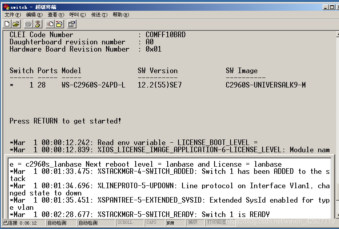Image resolution: width=339 pixels, height=229 pixels.
Task: Click the 'switch - 超级终端' window title
Action: (x=33, y=7)
